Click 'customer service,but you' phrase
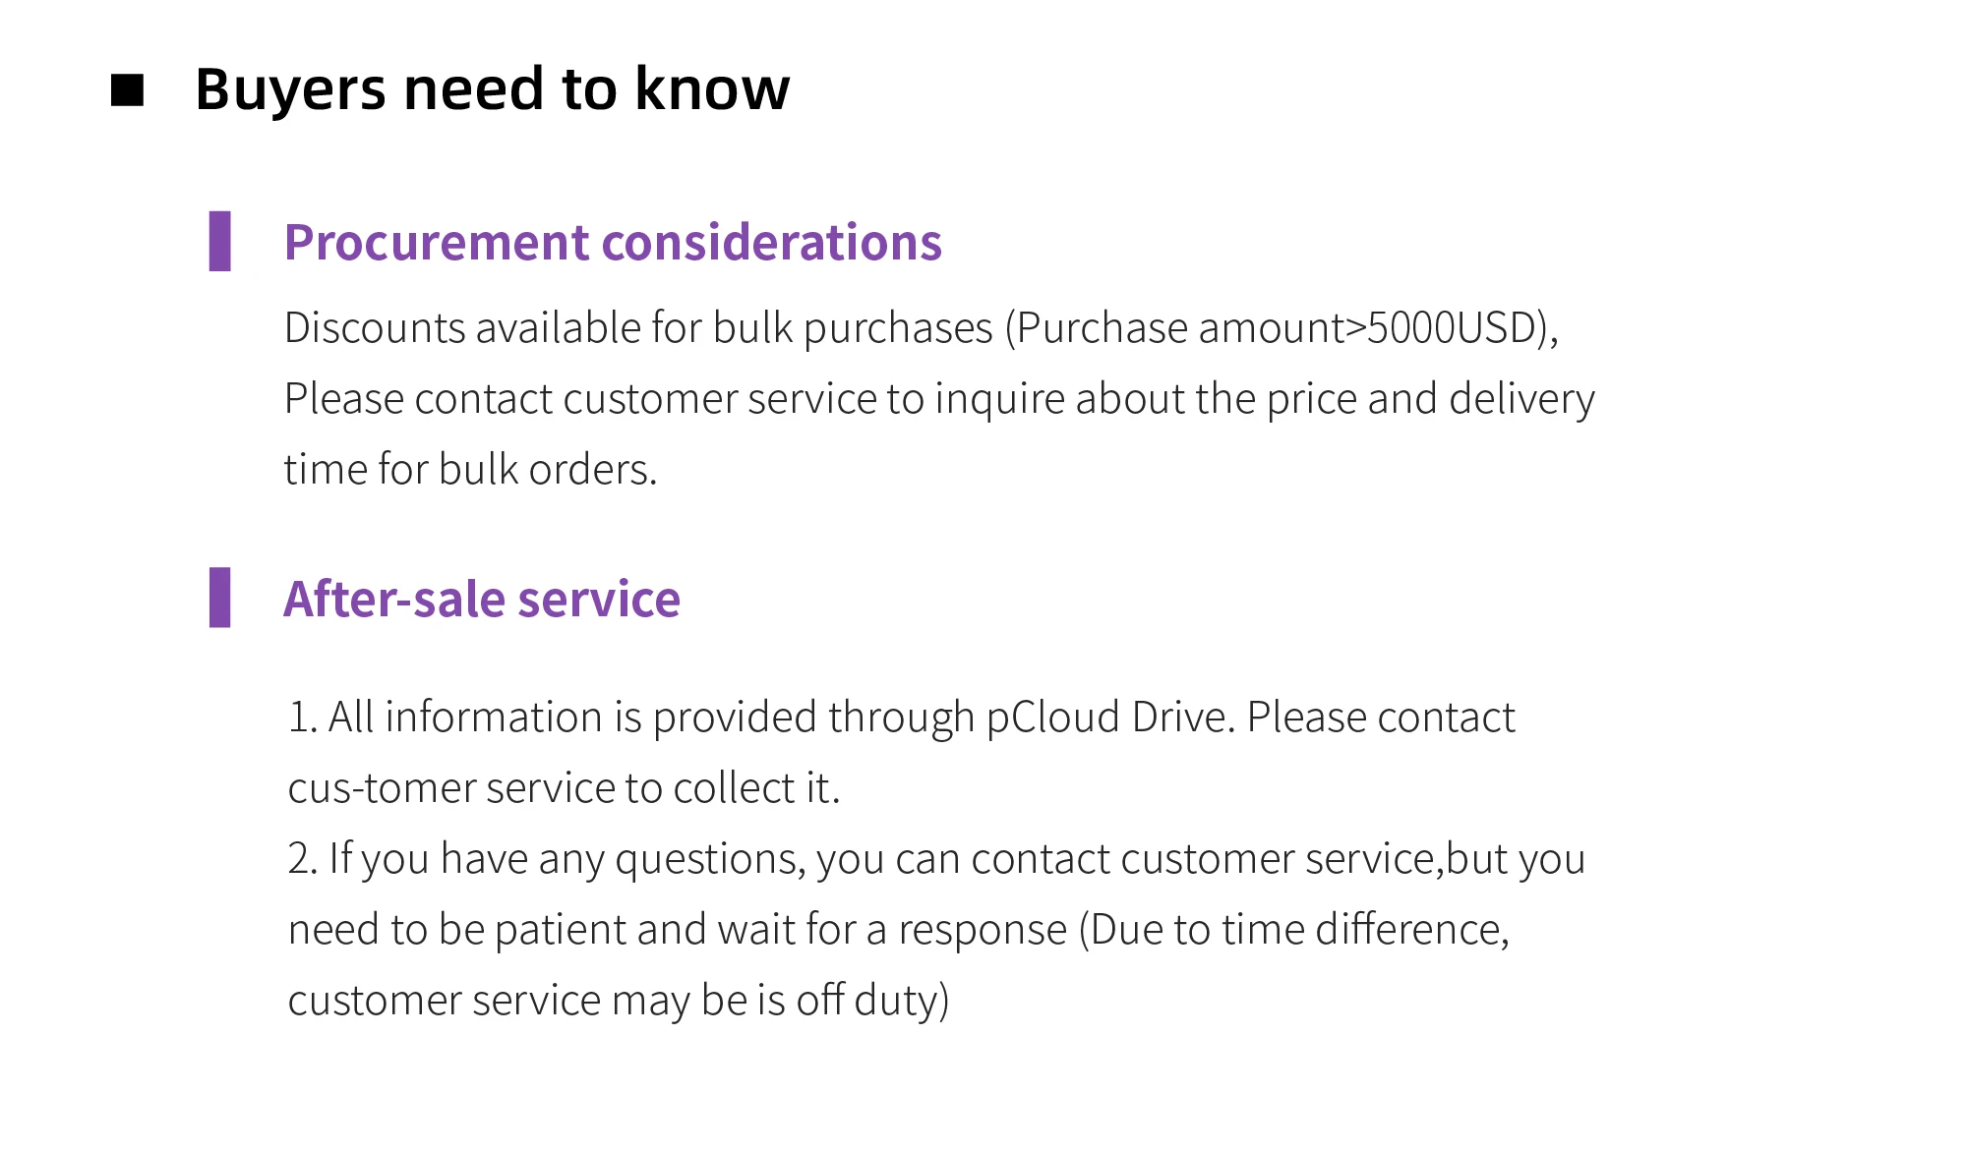This screenshot has height=1150, width=1967. pos(1352,859)
